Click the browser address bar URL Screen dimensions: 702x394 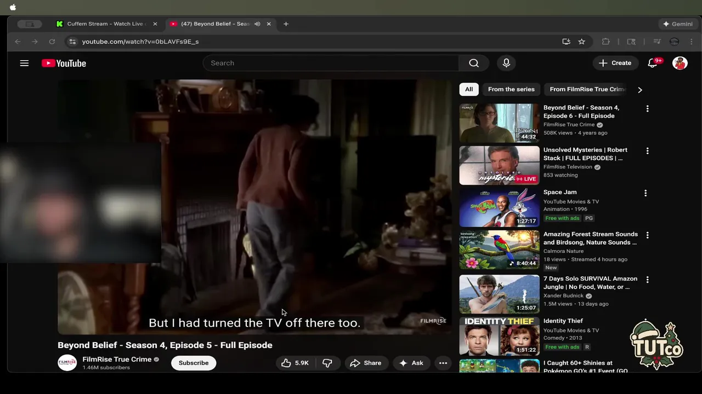[x=140, y=42]
